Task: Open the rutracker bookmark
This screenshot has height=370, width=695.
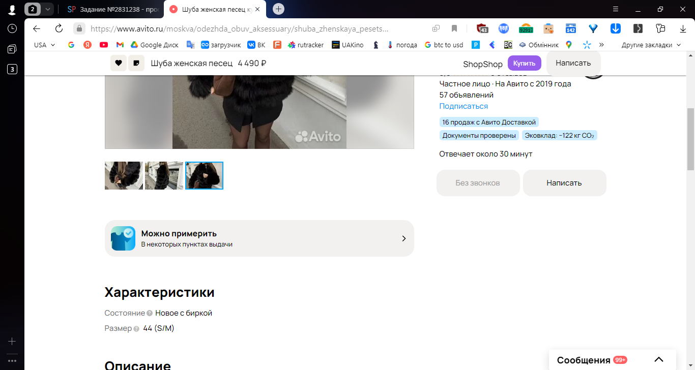Action: 306,45
